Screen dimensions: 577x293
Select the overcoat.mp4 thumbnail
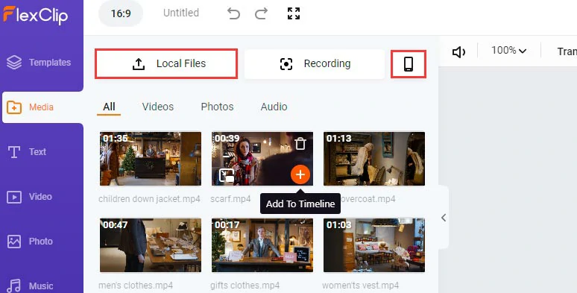coord(374,159)
